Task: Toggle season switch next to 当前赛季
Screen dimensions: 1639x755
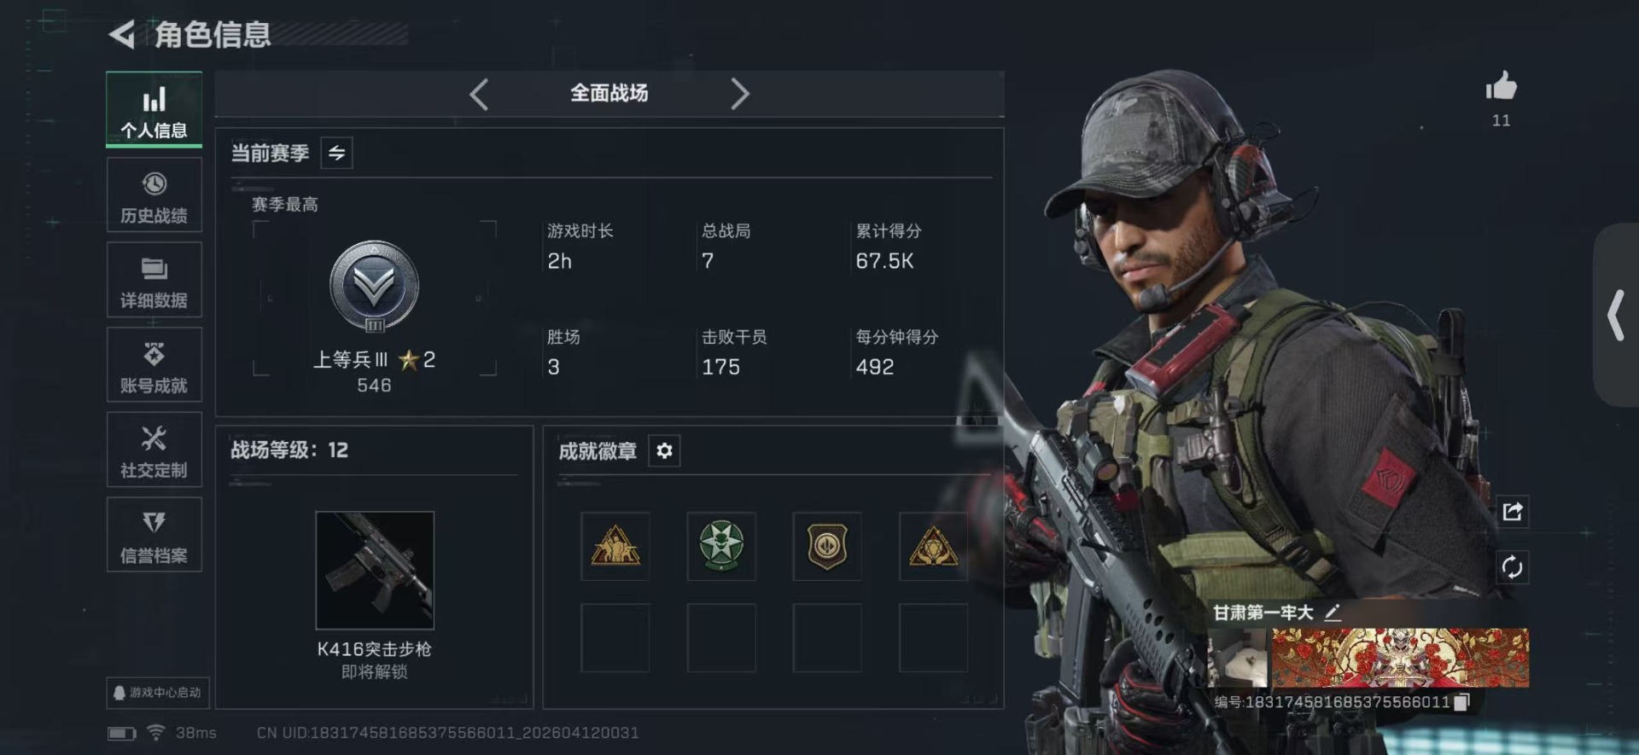Action: (x=336, y=153)
